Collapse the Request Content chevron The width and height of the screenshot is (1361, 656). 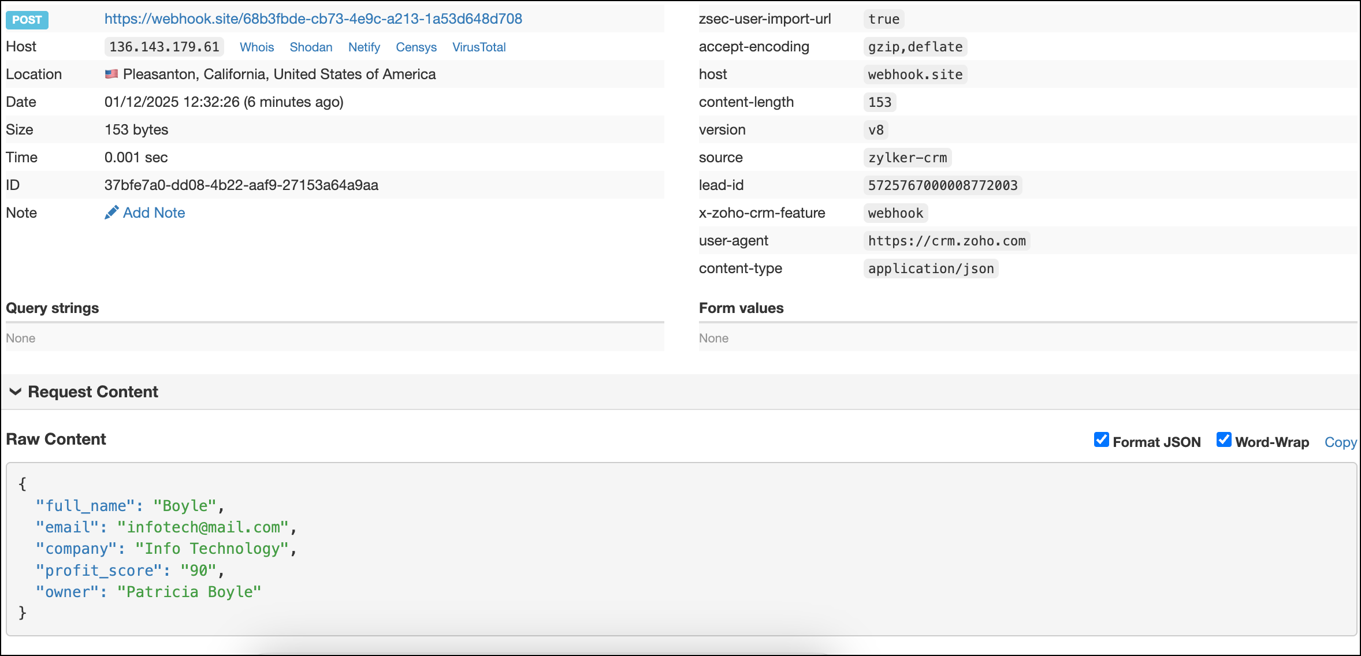(x=16, y=392)
